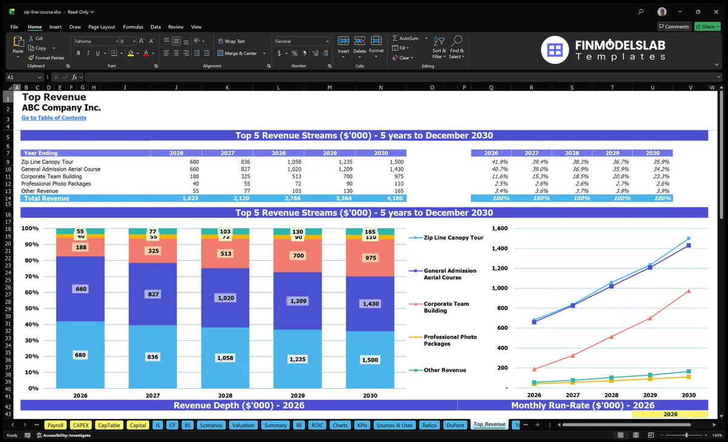The width and height of the screenshot is (728, 442).
Task: Open the Read-Only title dropdown
Action: coord(81,12)
